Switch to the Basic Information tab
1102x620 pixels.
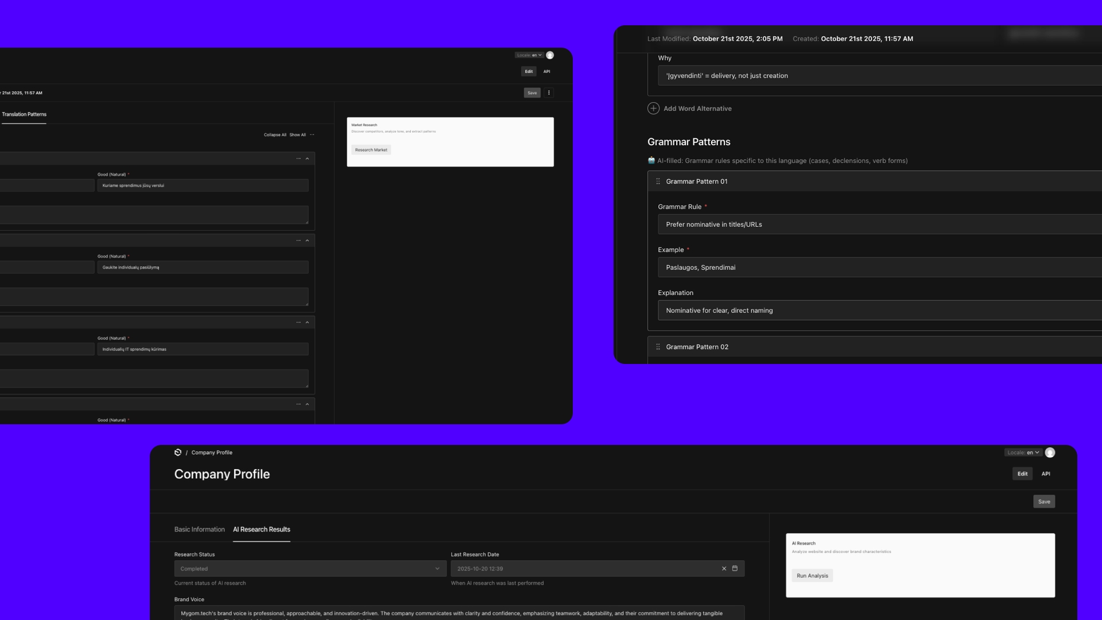pos(199,529)
